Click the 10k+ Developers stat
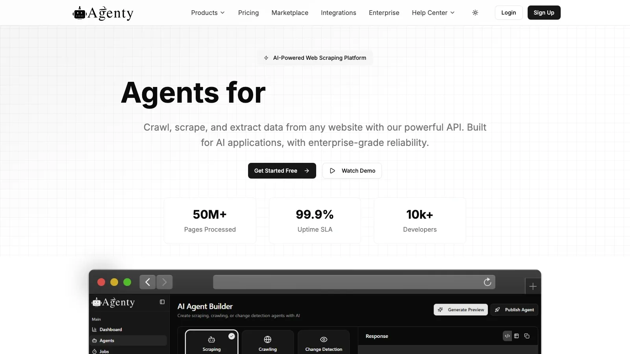 tap(420, 221)
